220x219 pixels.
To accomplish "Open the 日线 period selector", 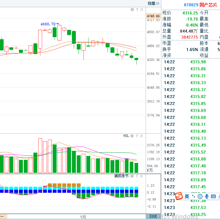I will coord(153,216).
